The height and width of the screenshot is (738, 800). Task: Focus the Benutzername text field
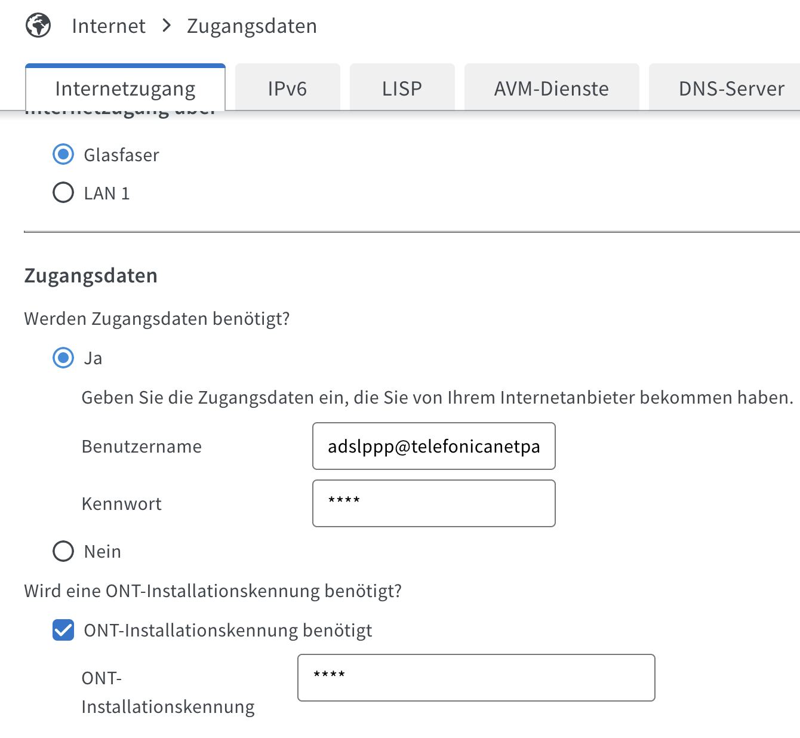tap(434, 446)
